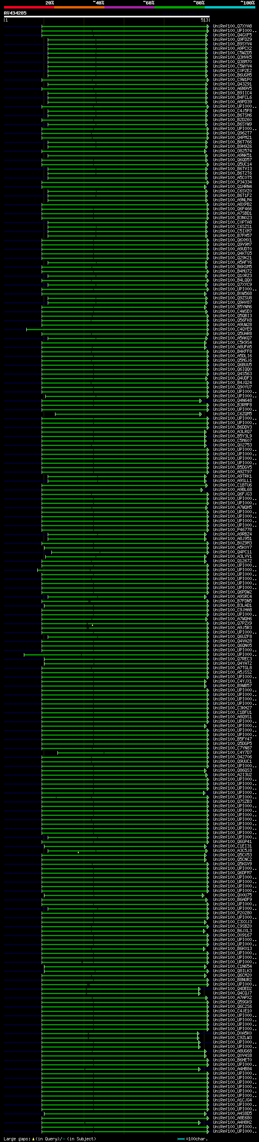The height and width of the screenshot is (1142, 259).
Task: Select the UniRef100_B5YNM6 label
Action: (x=232, y=307)
